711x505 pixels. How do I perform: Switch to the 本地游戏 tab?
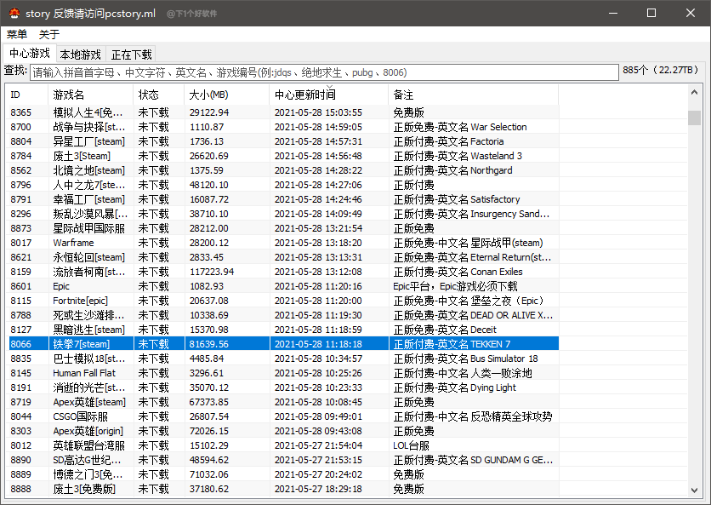coord(80,55)
